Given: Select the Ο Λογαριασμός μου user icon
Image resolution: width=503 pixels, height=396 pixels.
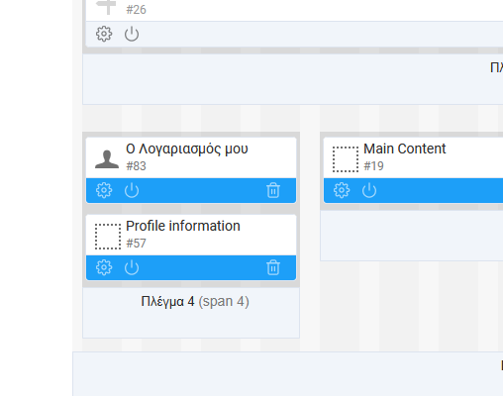Looking at the screenshot, I should (x=107, y=159).
